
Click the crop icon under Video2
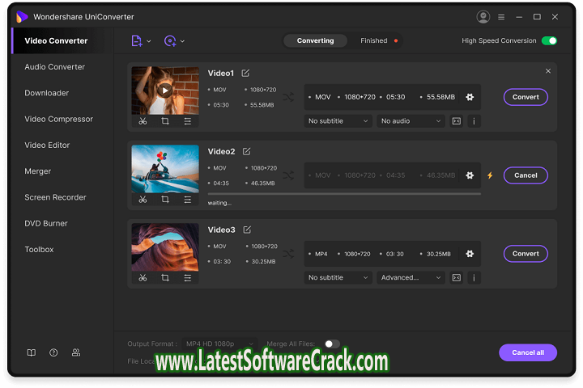(165, 200)
